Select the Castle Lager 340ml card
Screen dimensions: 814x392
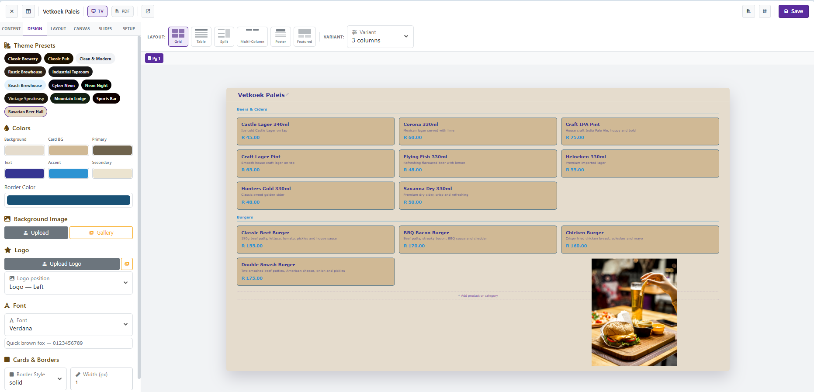[315, 131]
